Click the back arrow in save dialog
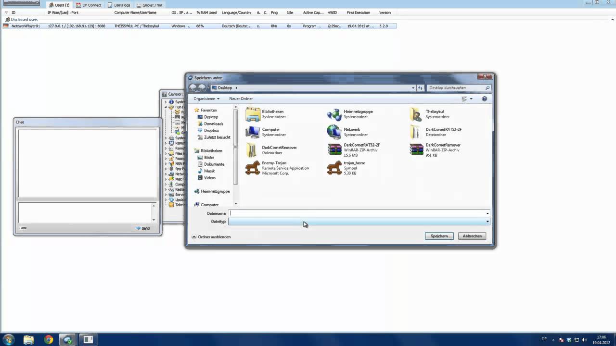The width and height of the screenshot is (616, 346). point(193,87)
